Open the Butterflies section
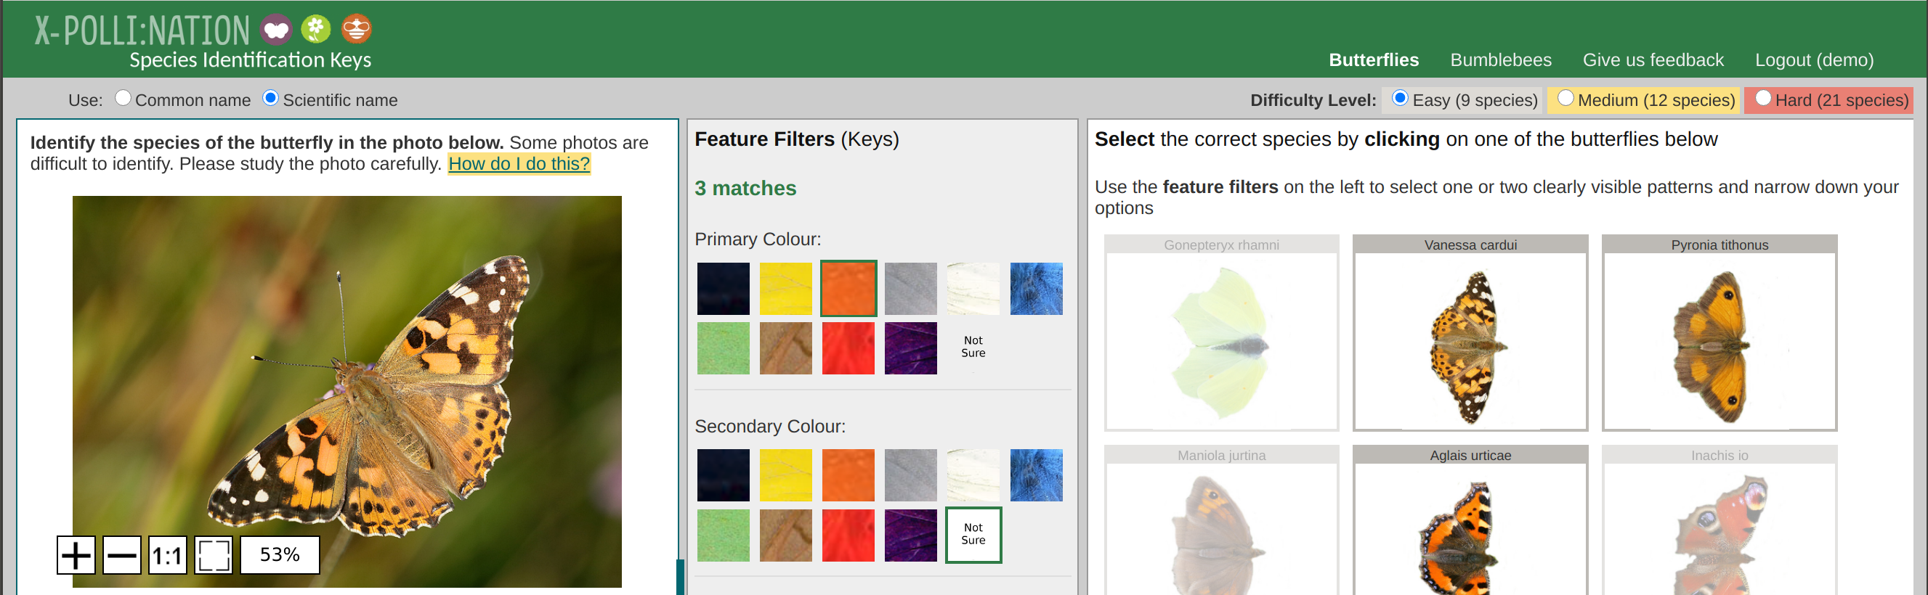 (1374, 59)
